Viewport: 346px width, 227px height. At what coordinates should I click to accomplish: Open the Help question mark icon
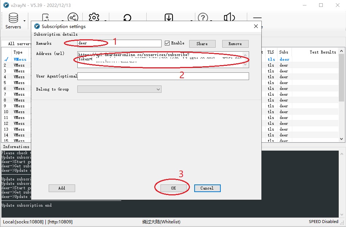tap(203, 18)
